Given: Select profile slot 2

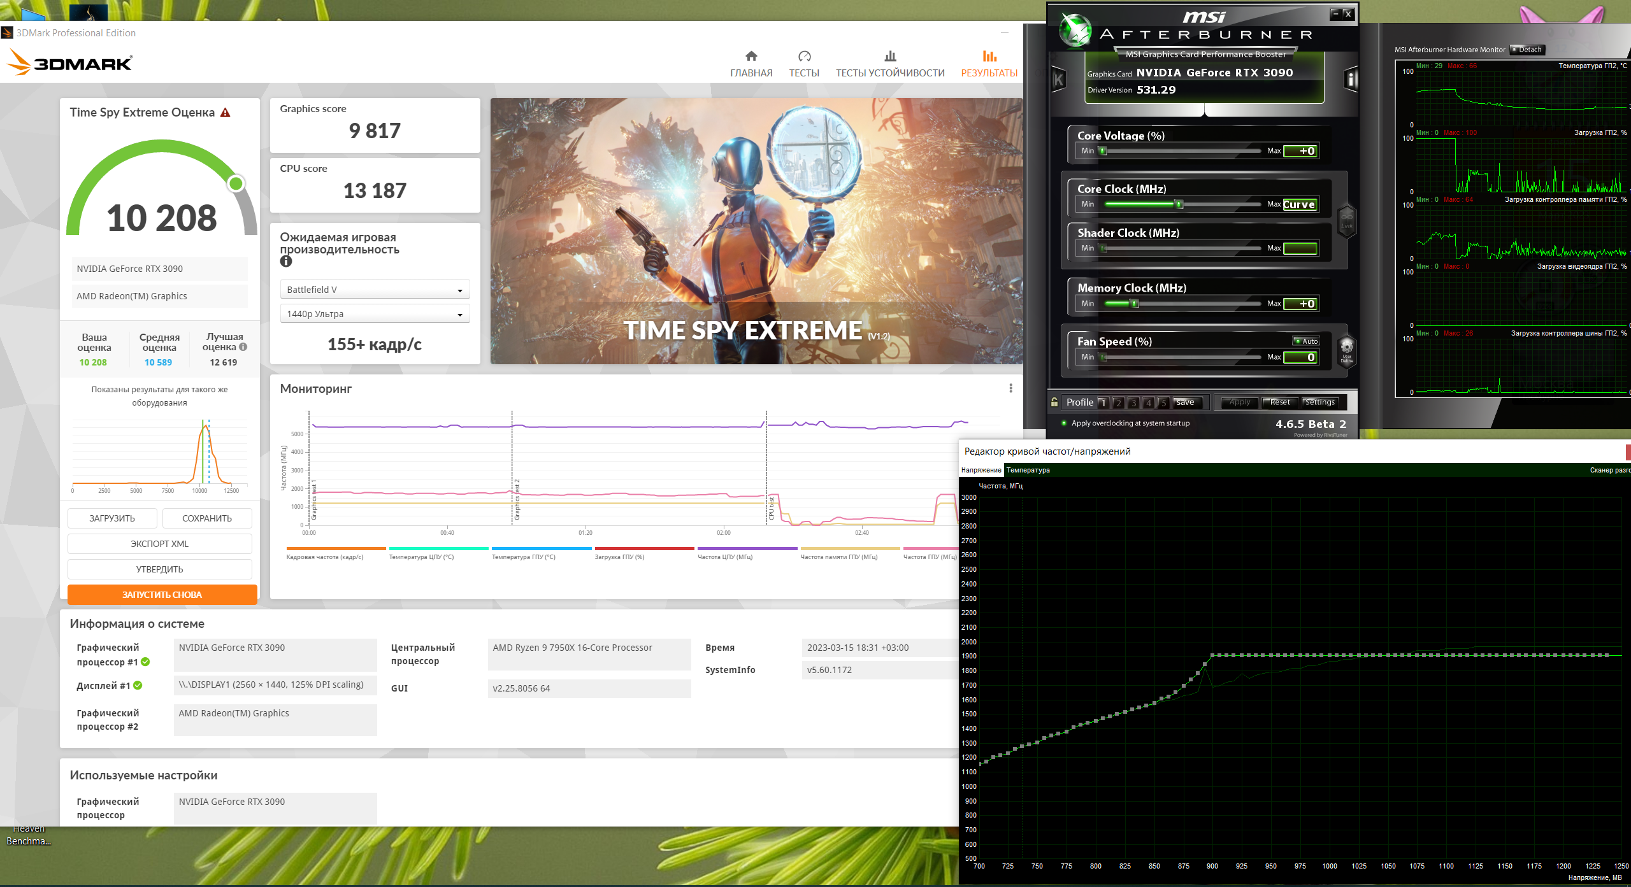Looking at the screenshot, I should [x=1118, y=402].
